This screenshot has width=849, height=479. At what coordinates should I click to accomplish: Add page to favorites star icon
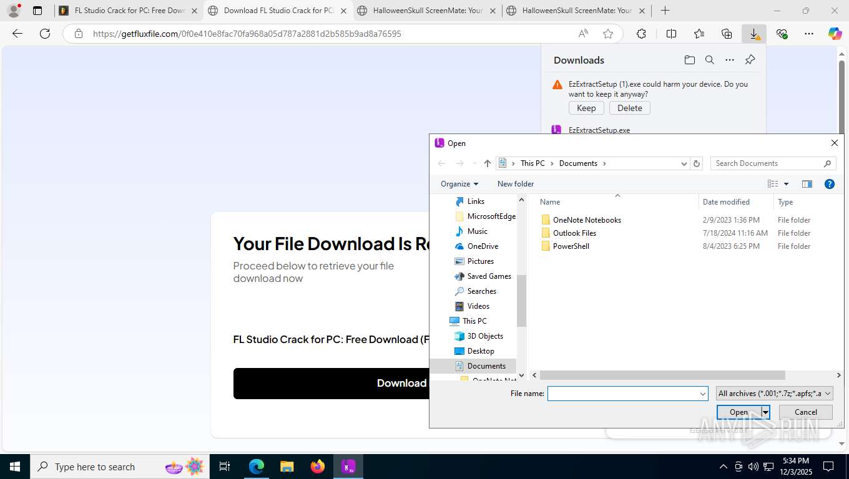click(x=608, y=34)
